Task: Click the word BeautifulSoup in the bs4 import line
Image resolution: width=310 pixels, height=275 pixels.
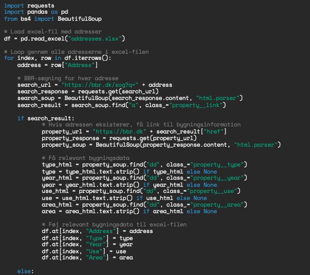Action: pos(80,19)
